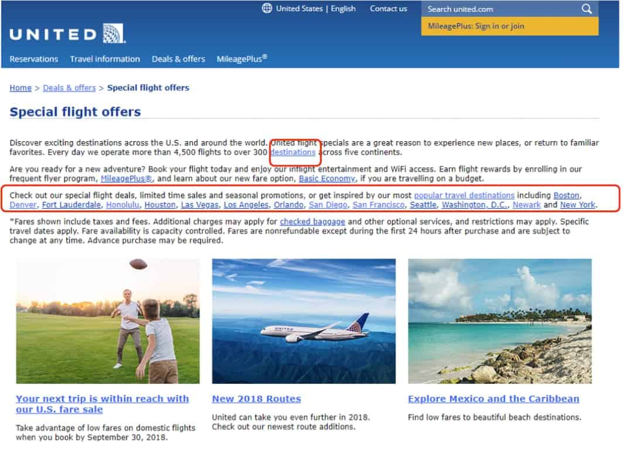623x449 pixels.
Task: Click MileagePlus: Sign in or join
Action: tap(510, 26)
